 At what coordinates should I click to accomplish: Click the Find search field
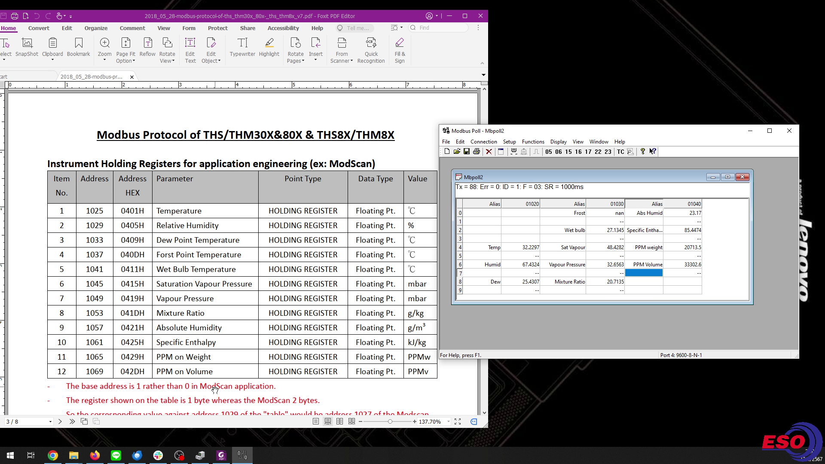click(440, 28)
